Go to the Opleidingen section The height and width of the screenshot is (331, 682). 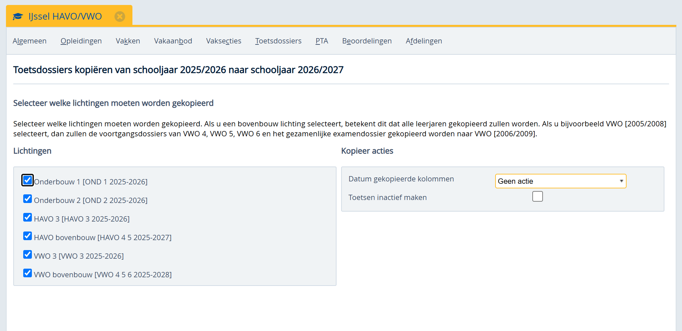(x=81, y=41)
